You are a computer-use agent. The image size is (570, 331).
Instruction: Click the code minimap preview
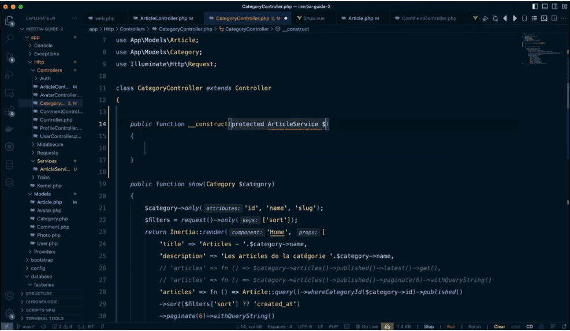tap(534, 49)
